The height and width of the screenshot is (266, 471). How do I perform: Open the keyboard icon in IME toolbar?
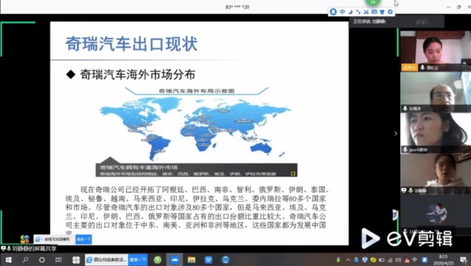click(x=374, y=12)
